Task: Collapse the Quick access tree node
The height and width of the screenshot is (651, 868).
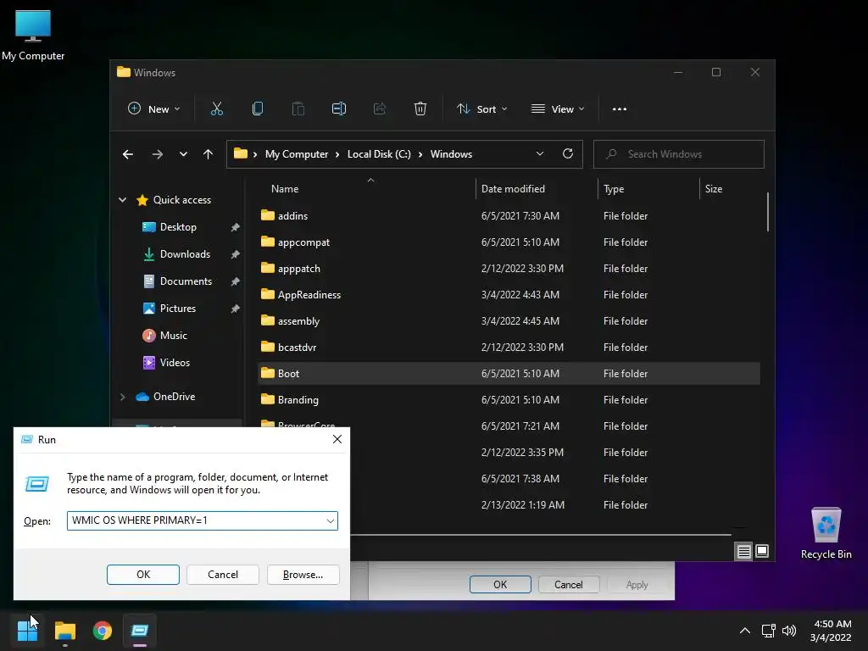Action: click(x=122, y=200)
